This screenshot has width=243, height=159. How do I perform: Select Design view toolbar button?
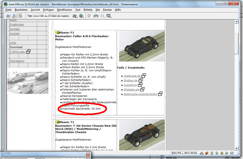pyautogui.click(x=20, y=16)
